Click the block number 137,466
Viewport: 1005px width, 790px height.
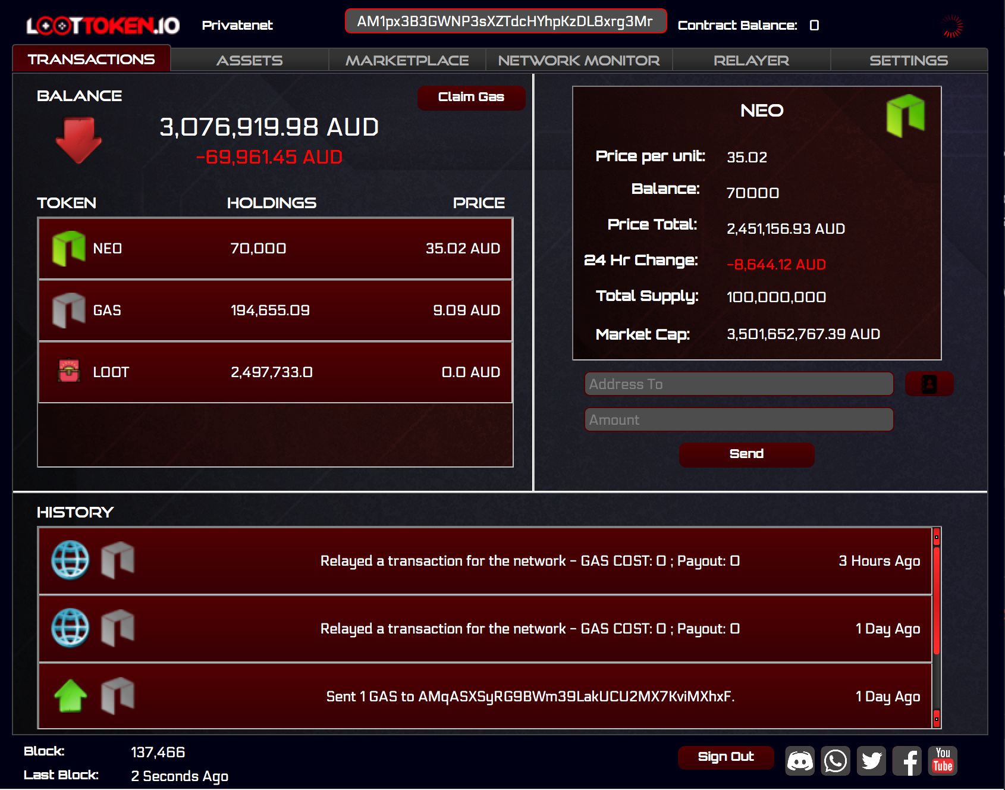click(x=158, y=752)
